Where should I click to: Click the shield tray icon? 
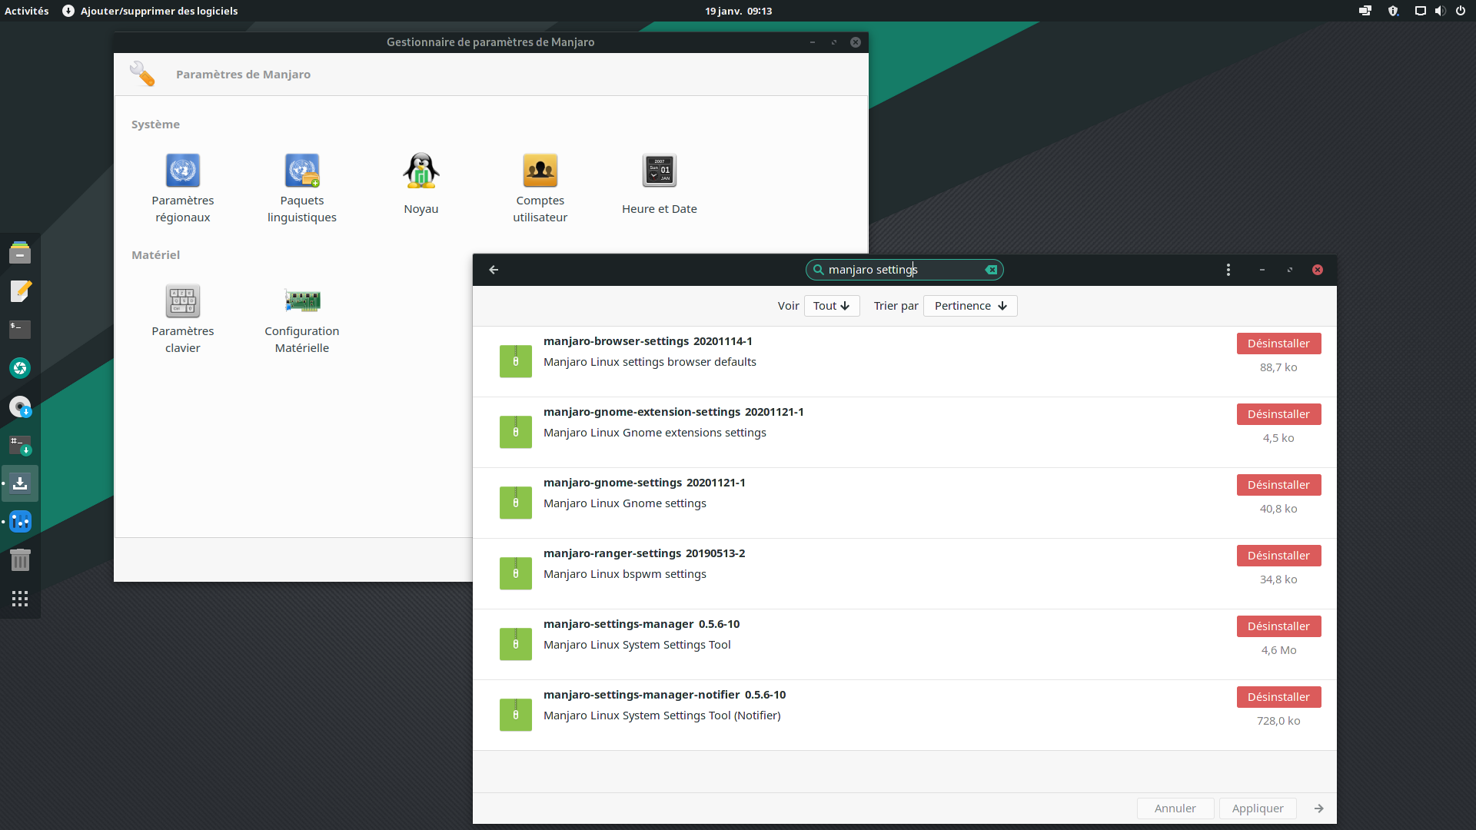tap(1393, 11)
